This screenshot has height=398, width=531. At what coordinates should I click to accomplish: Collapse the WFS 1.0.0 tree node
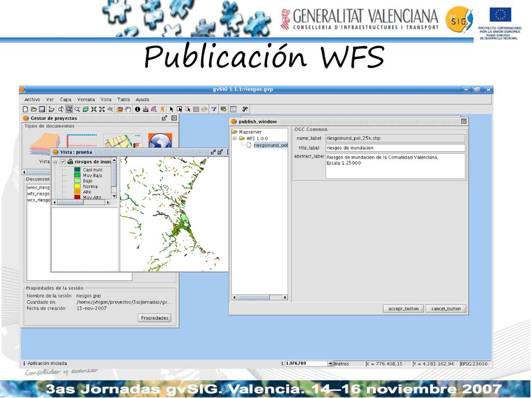pyautogui.click(x=234, y=138)
